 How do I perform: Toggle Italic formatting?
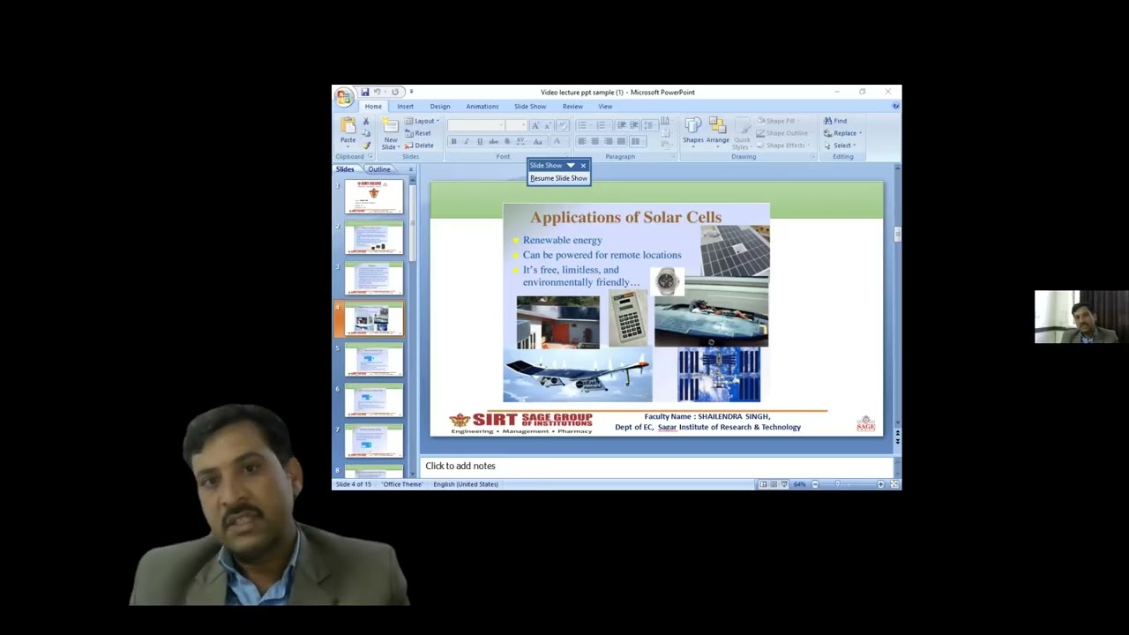click(467, 141)
